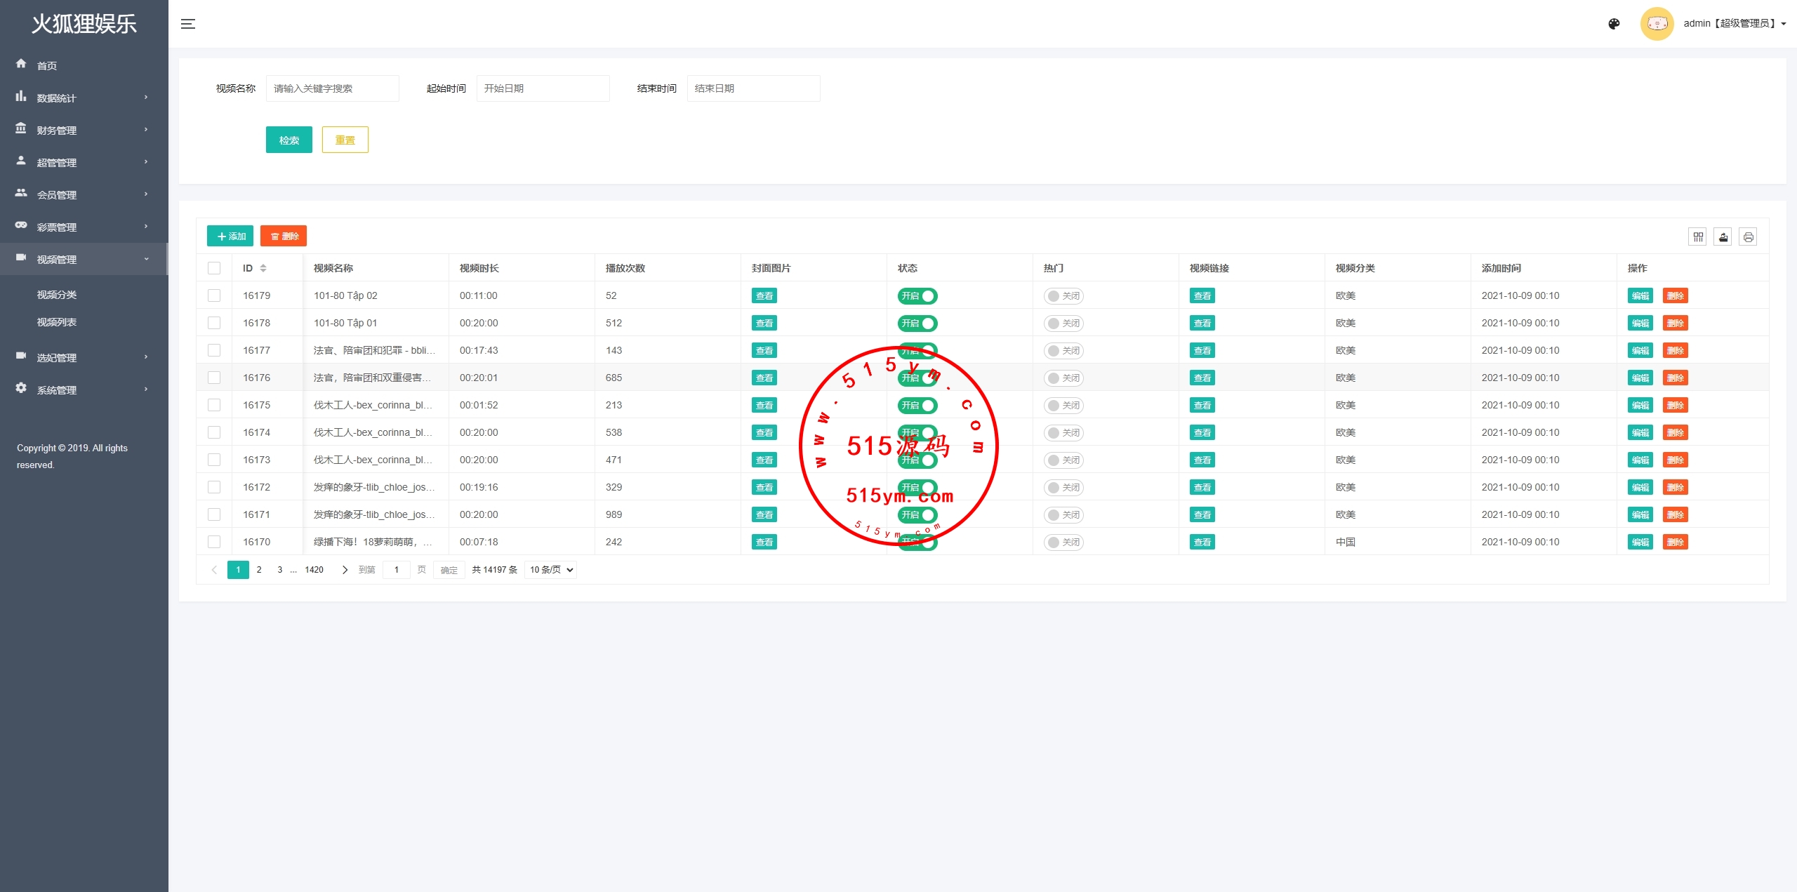Turn off status toggle for row 16178

pyautogui.click(x=917, y=324)
